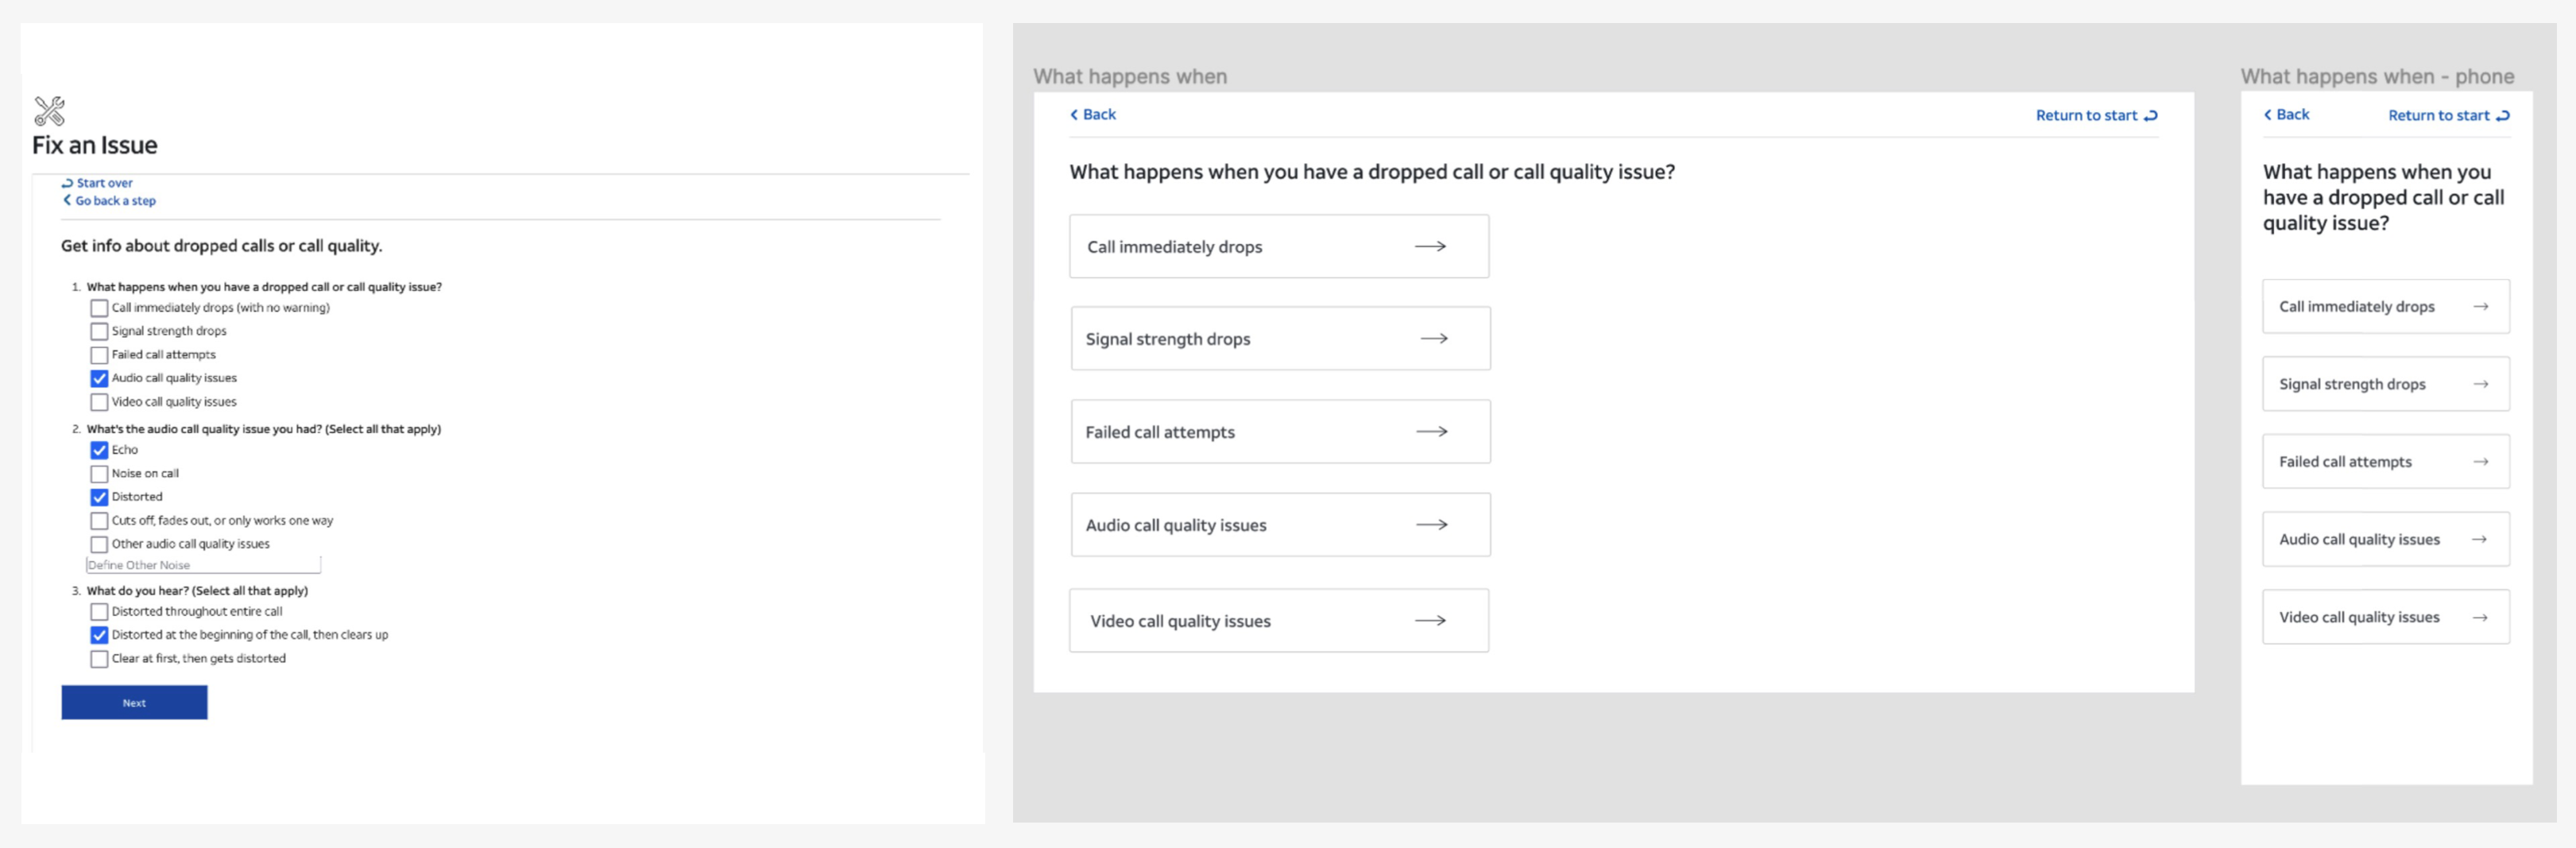Click the Return to start icon in desktop panel

[x=2151, y=116]
